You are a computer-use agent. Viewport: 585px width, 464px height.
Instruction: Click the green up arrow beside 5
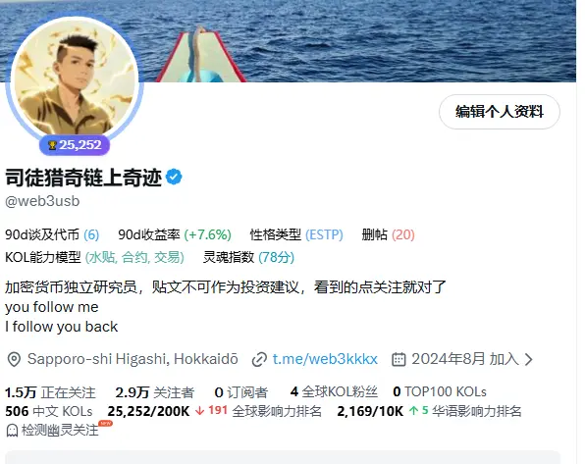pos(413,411)
